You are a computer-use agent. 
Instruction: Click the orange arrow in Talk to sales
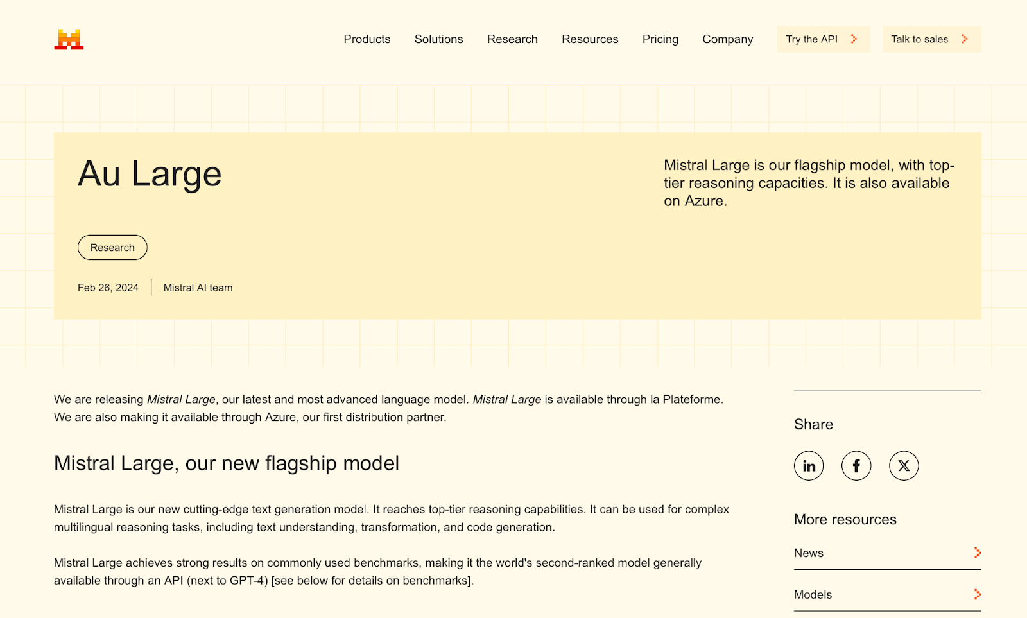point(964,39)
